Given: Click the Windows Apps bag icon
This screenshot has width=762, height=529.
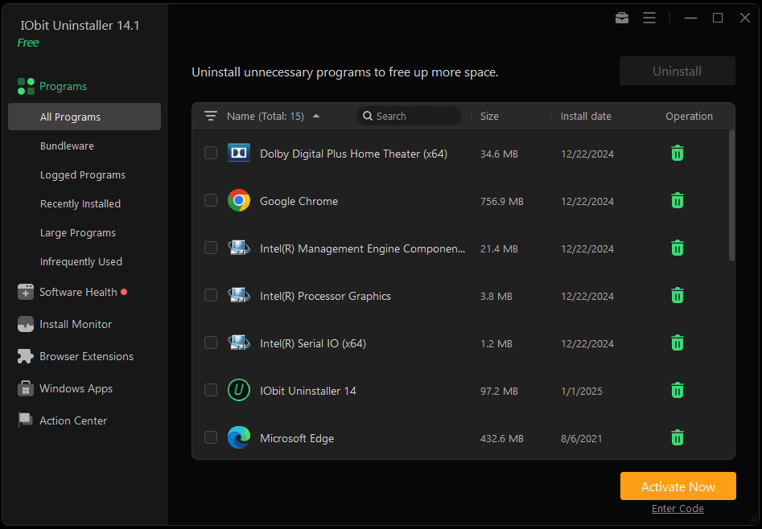Looking at the screenshot, I should (x=26, y=388).
